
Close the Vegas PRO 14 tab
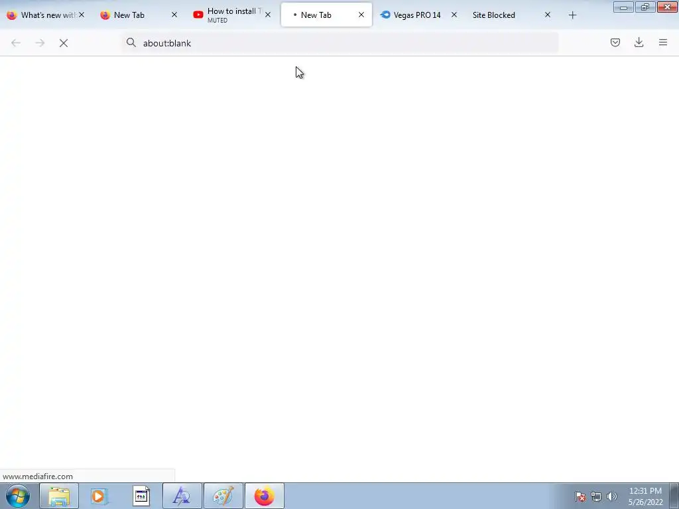(x=454, y=15)
